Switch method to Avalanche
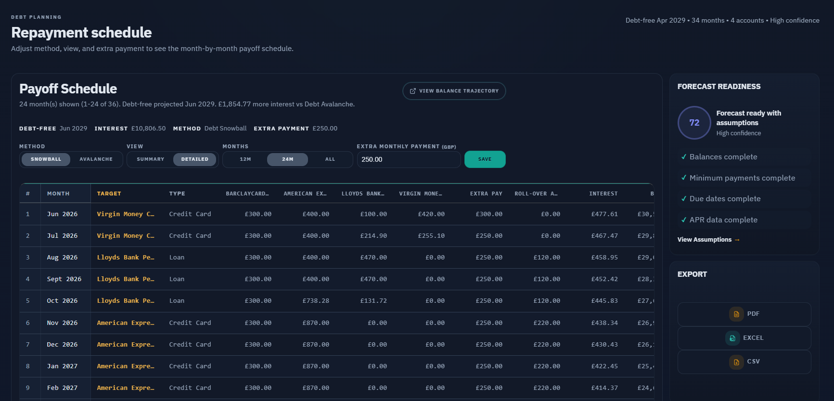This screenshot has height=401, width=834. 96,159
